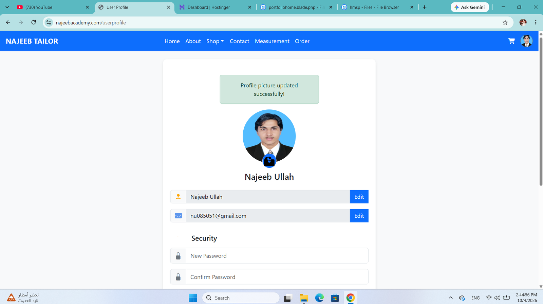Click the orange person icon beside name field
Viewport: 543px width, 304px height.
point(178,197)
